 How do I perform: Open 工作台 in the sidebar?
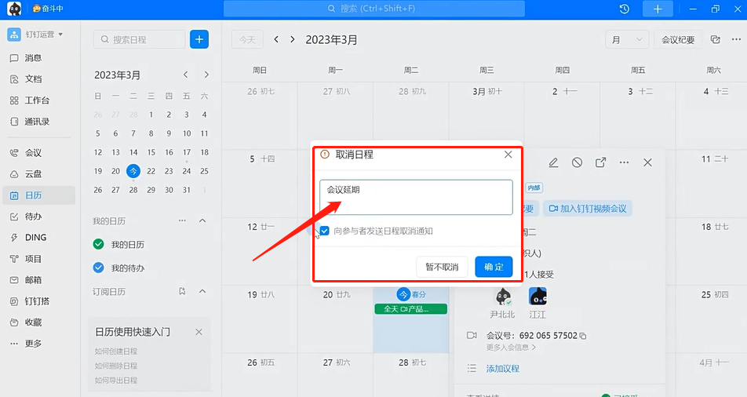[38, 100]
